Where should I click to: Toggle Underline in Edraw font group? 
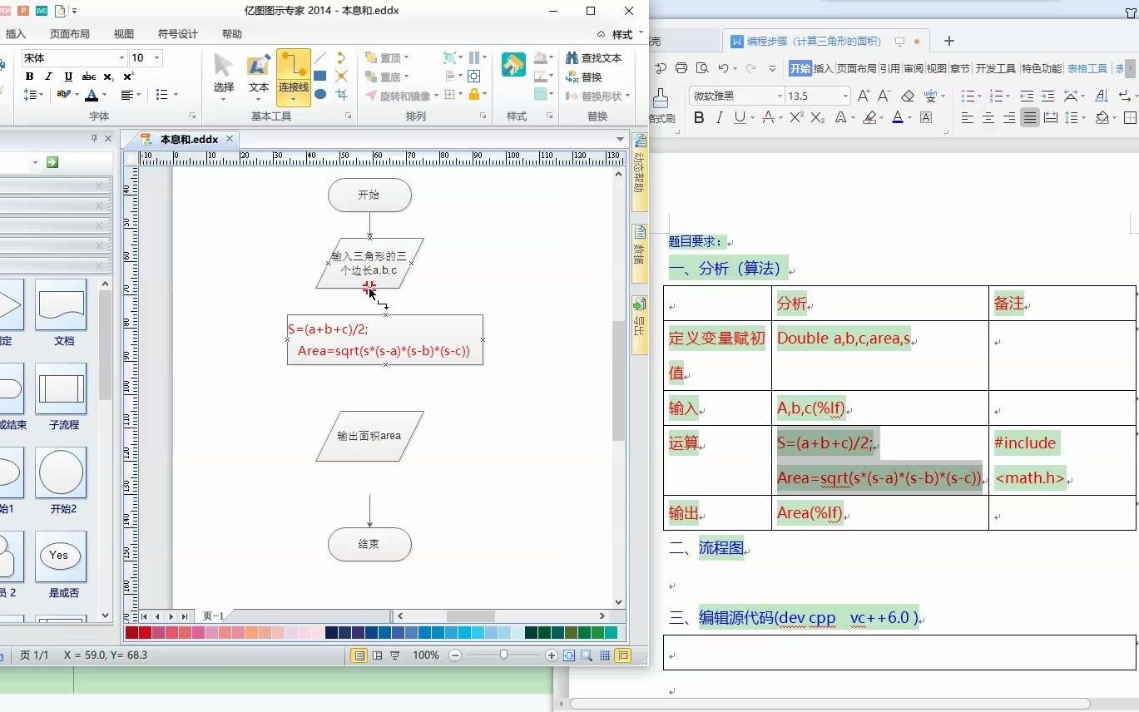(x=68, y=77)
